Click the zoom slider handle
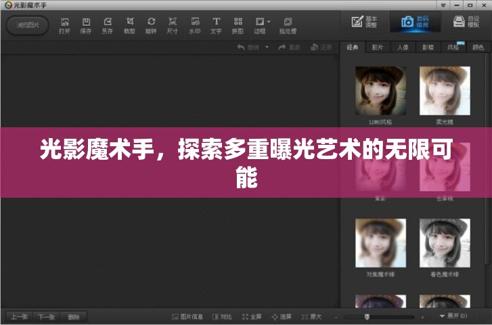This screenshot has height=325, width=492. pyautogui.click(x=367, y=317)
